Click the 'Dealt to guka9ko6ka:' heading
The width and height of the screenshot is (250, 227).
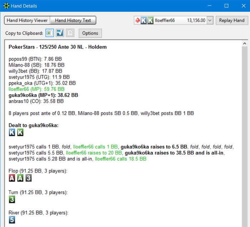34,125
